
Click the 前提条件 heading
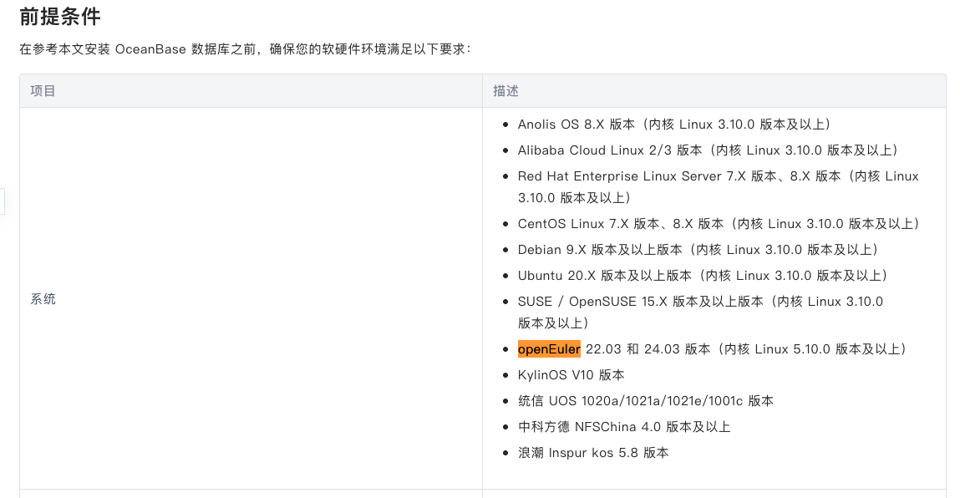[60, 17]
